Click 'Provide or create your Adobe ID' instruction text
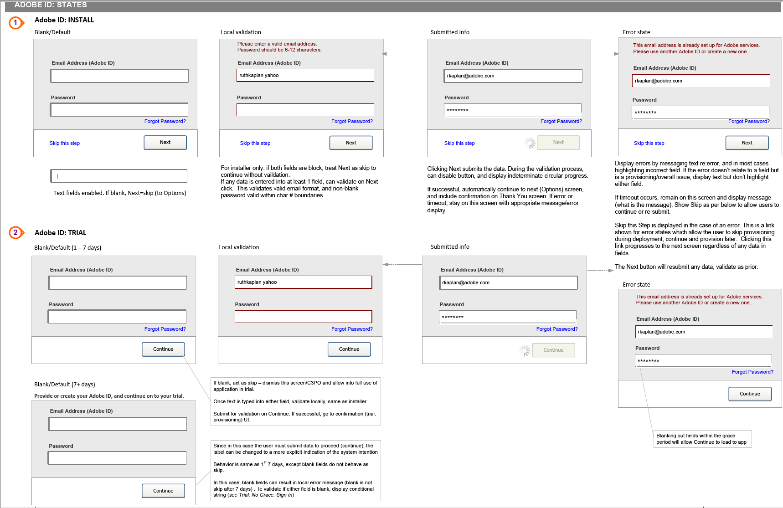This screenshot has width=783, height=508. 109,396
